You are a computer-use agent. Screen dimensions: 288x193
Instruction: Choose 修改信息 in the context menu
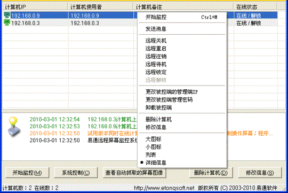181,127
